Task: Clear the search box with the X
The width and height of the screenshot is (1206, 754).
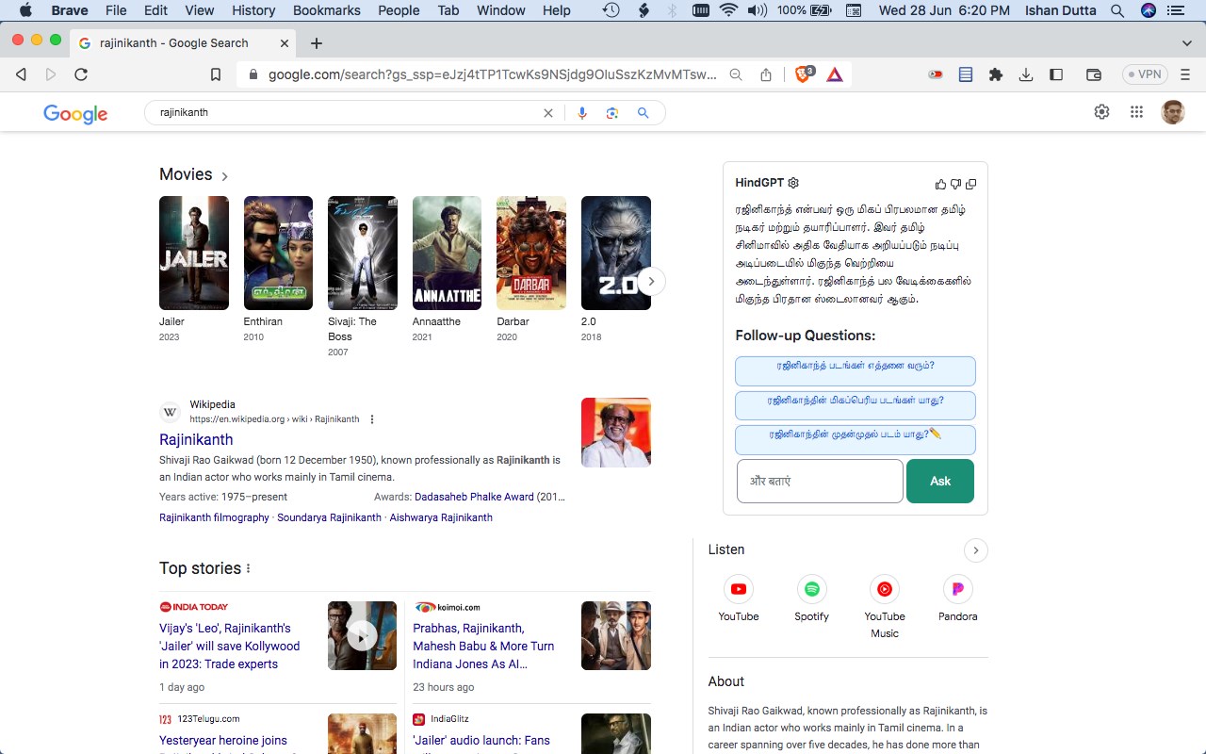Action: 547,113
